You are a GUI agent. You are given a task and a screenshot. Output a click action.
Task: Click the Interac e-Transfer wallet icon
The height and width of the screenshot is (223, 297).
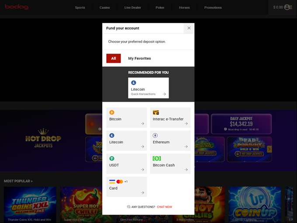[156, 113]
